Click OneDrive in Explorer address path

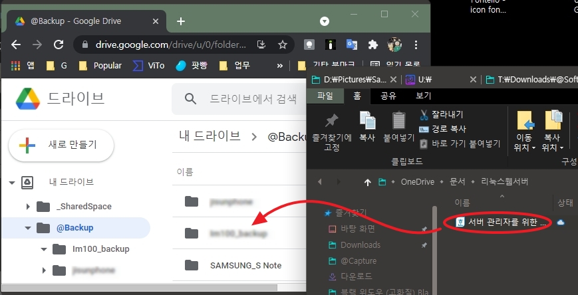[x=417, y=182]
